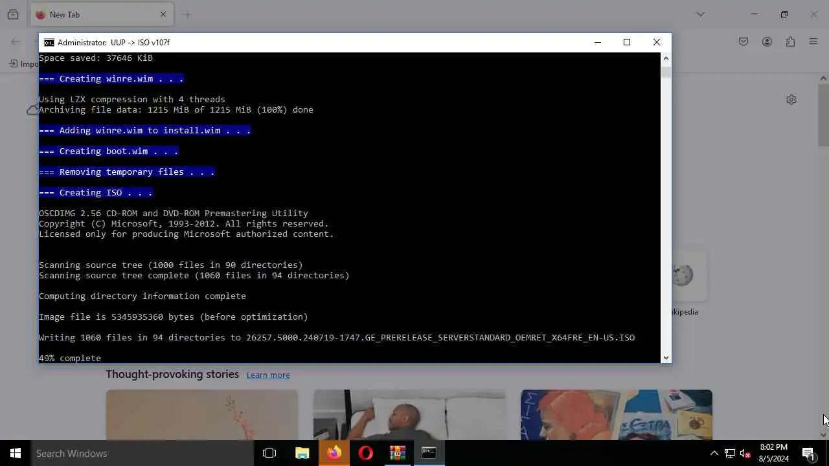829x466 pixels.
Task: Open new tab personalize settings gear
Action: [791, 100]
